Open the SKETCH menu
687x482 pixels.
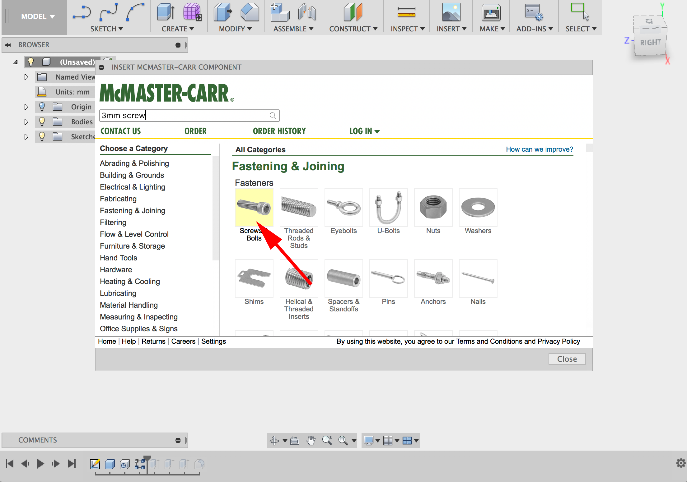(107, 29)
